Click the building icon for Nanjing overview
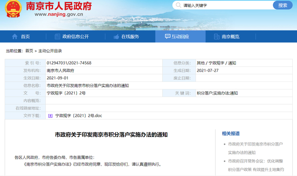 (x=217, y=37)
